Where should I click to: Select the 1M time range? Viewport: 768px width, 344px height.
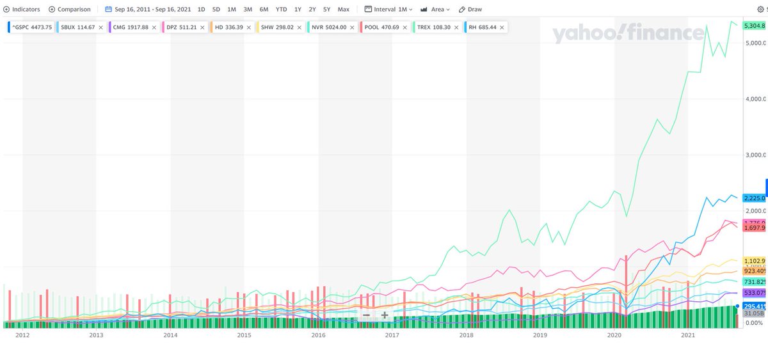(232, 10)
